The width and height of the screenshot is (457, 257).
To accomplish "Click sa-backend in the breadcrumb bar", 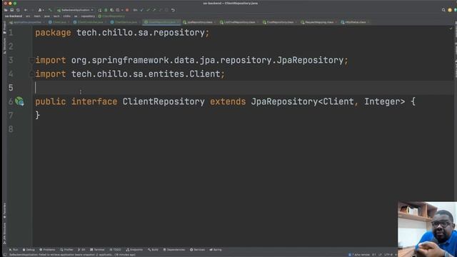I will [14, 16].
